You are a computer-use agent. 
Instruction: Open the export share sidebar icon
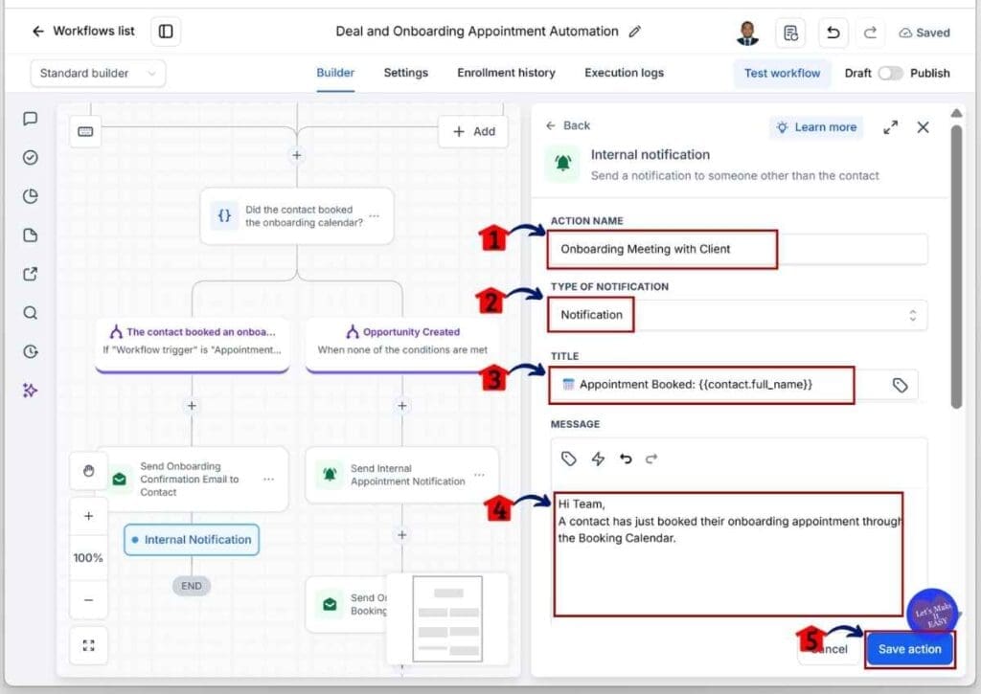point(30,274)
